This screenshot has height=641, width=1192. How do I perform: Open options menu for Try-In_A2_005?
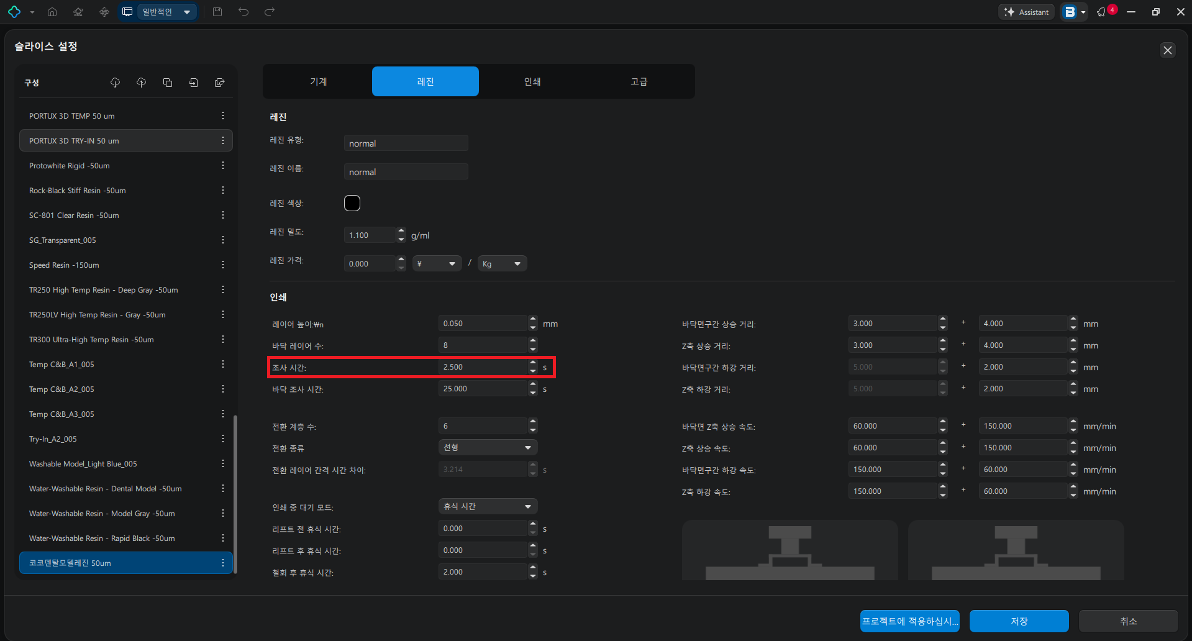click(223, 439)
